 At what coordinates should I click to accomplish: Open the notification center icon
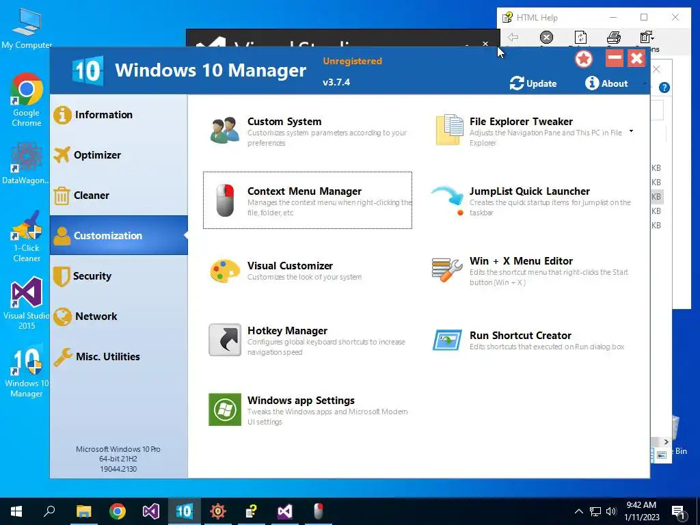678,511
